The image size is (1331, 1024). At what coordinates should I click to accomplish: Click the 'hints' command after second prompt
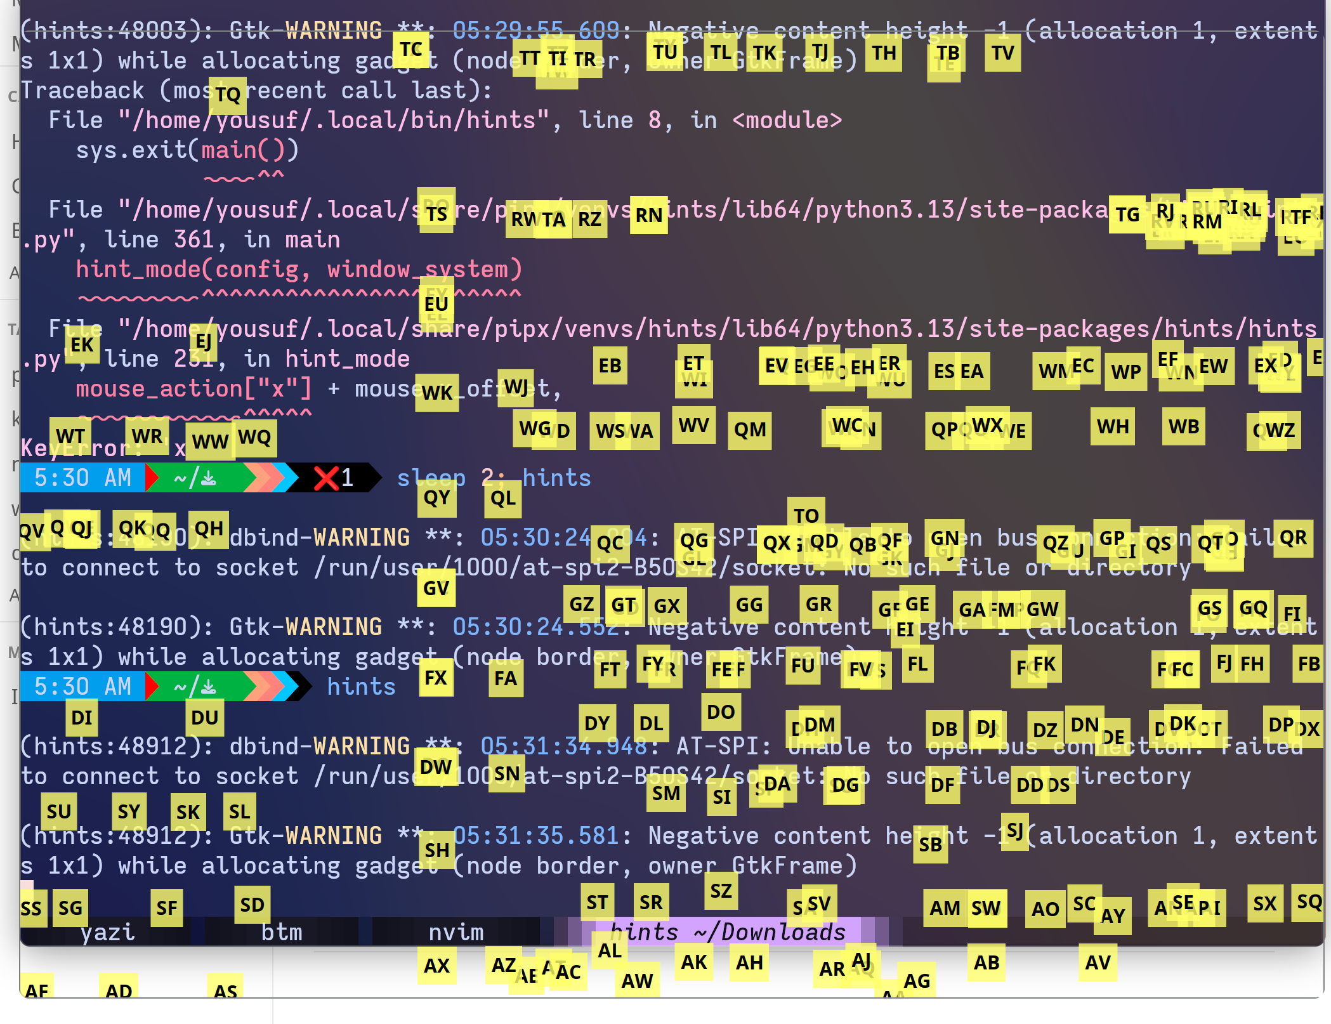click(x=362, y=686)
